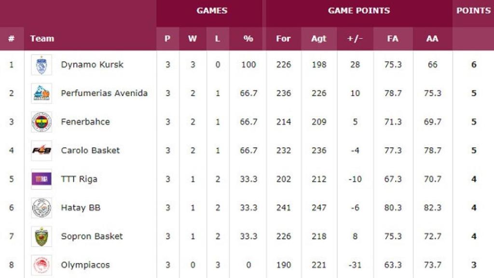Sort by the Agt column header
The height and width of the screenshot is (278, 494).
[x=318, y=39]
